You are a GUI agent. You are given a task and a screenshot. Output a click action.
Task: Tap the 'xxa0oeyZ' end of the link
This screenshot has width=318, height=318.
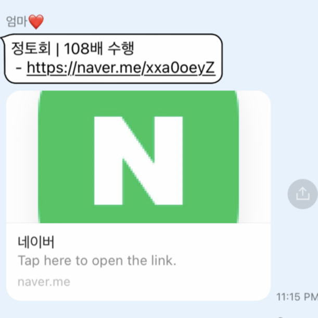(180, 68)
